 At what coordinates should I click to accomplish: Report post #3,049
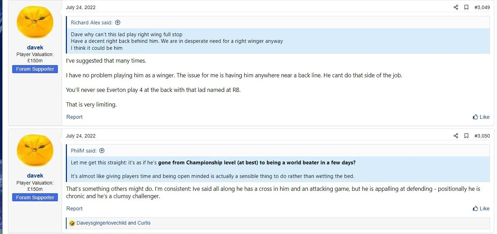(x=74, y=117)
